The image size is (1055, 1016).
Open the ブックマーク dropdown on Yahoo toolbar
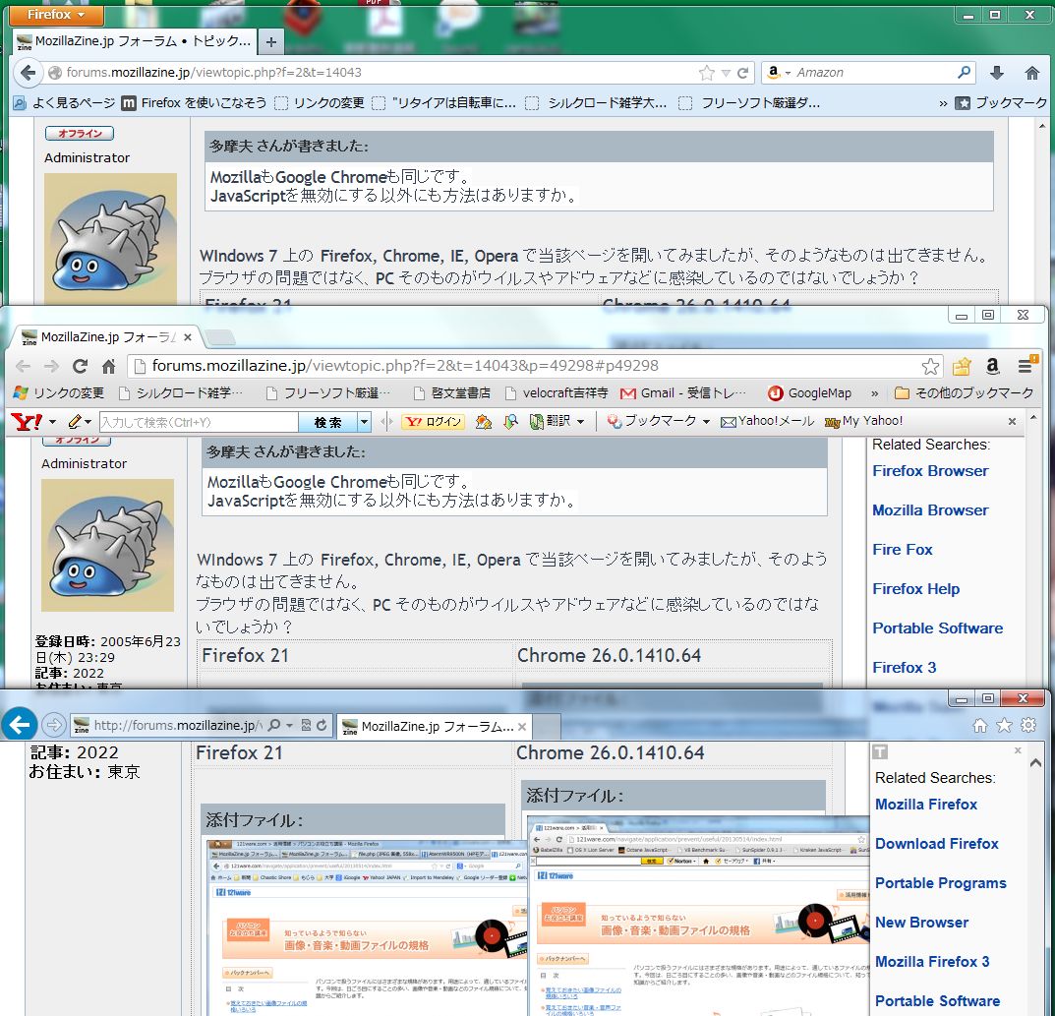click(705, 422)
